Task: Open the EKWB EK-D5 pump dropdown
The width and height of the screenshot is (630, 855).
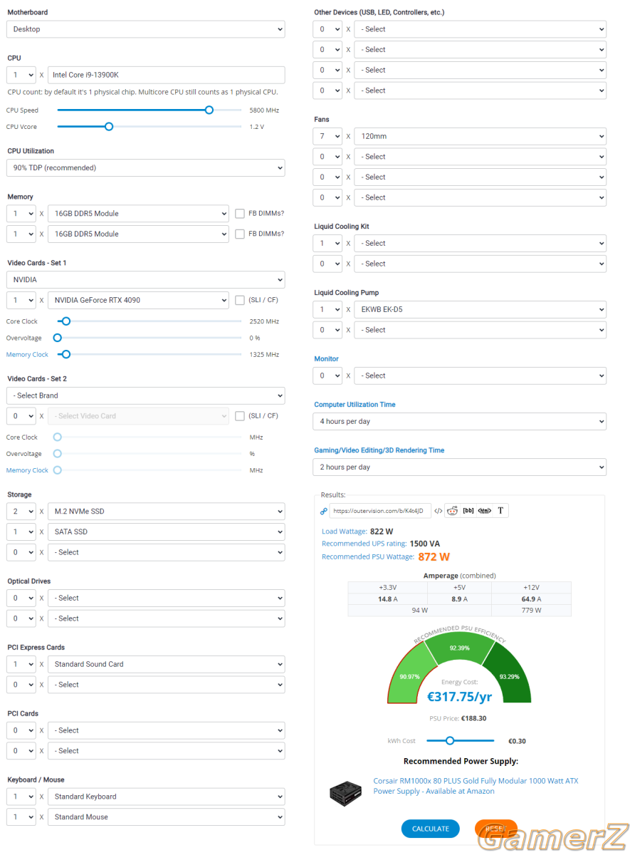Action: tap(480, 310)
